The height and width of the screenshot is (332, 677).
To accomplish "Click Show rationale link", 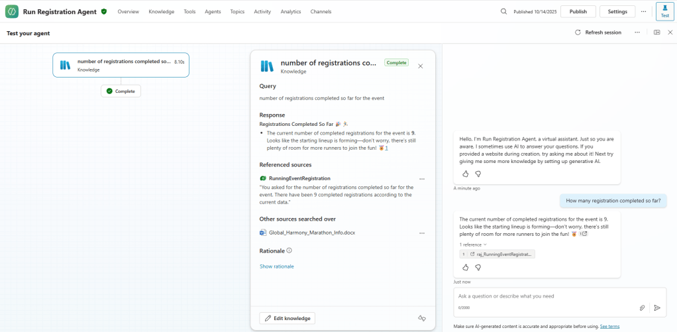I will (x=276, y=266).
